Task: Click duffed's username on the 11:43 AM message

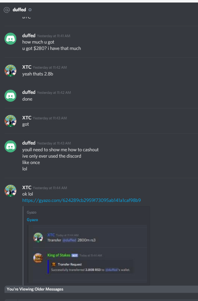Action: point(29,143)
